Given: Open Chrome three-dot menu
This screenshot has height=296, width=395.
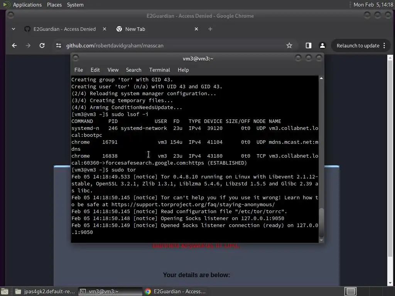Looking at the screenshot, I should [384, 45].
